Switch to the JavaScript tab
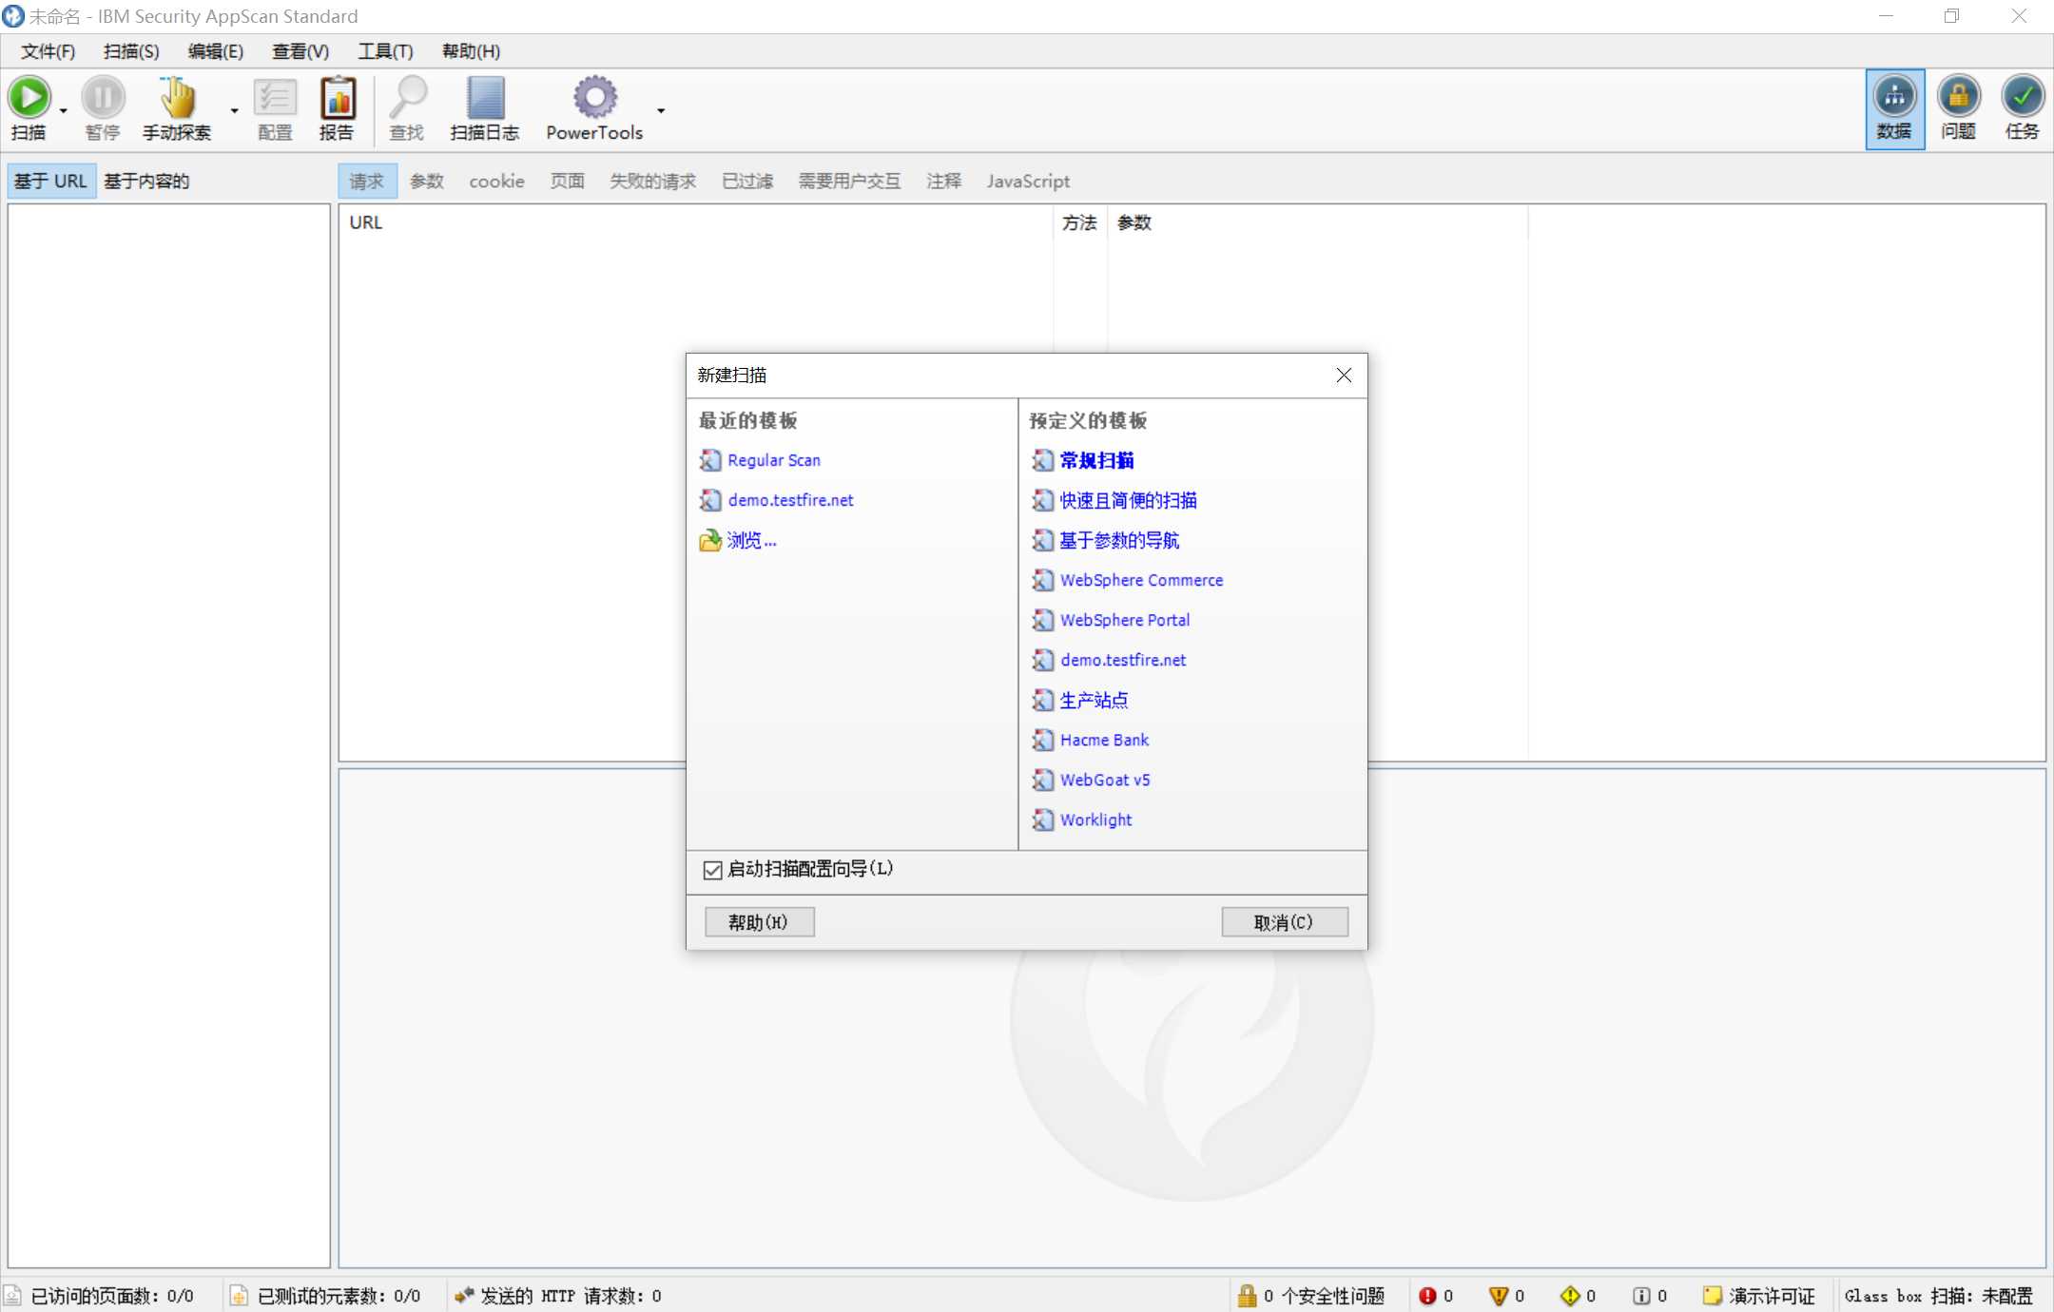The height and width of the screenshot is (1312, 2054). 1028,181
